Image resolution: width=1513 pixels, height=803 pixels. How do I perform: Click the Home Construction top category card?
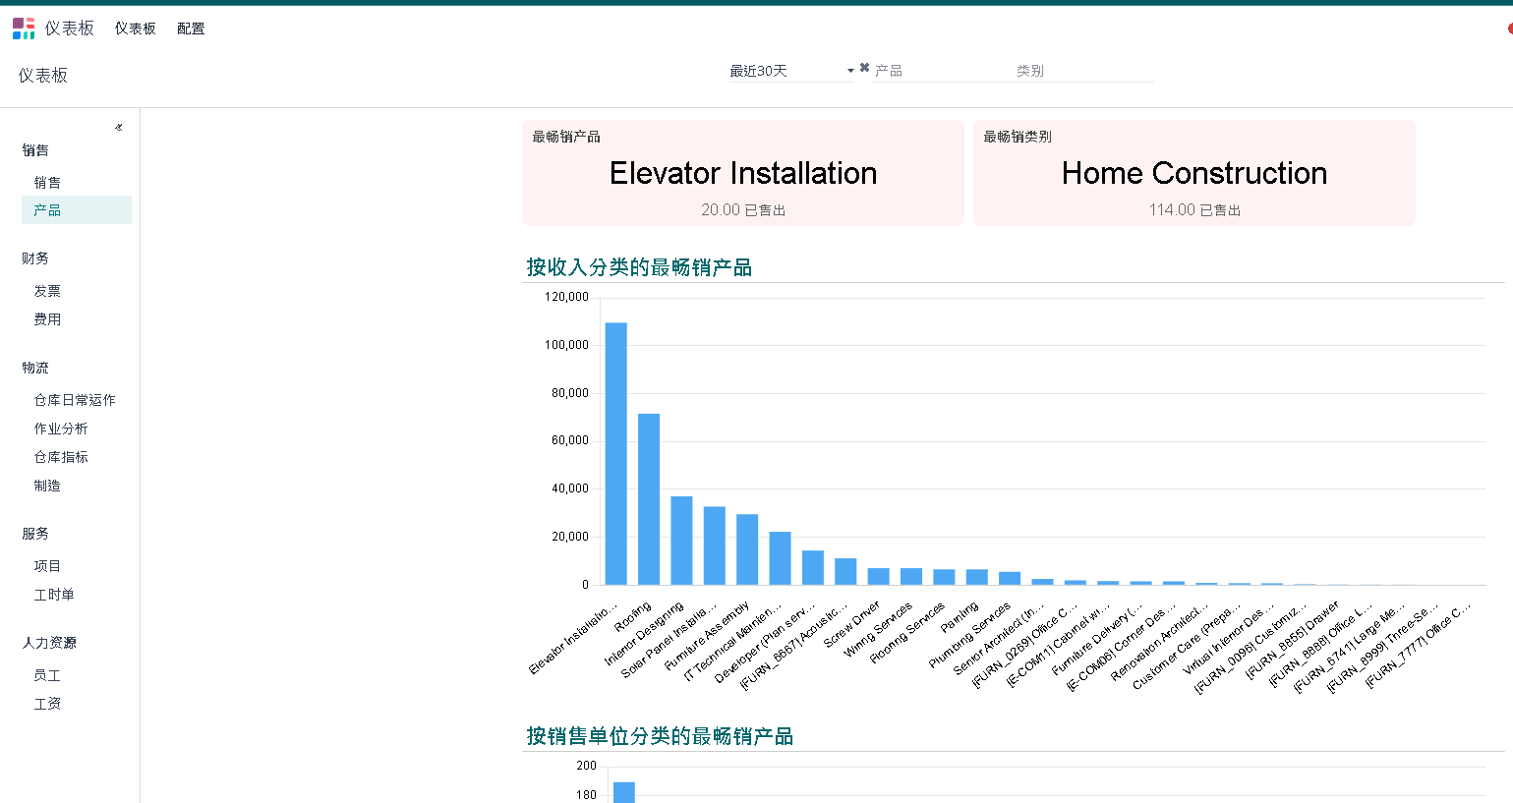pos(1193,174)
